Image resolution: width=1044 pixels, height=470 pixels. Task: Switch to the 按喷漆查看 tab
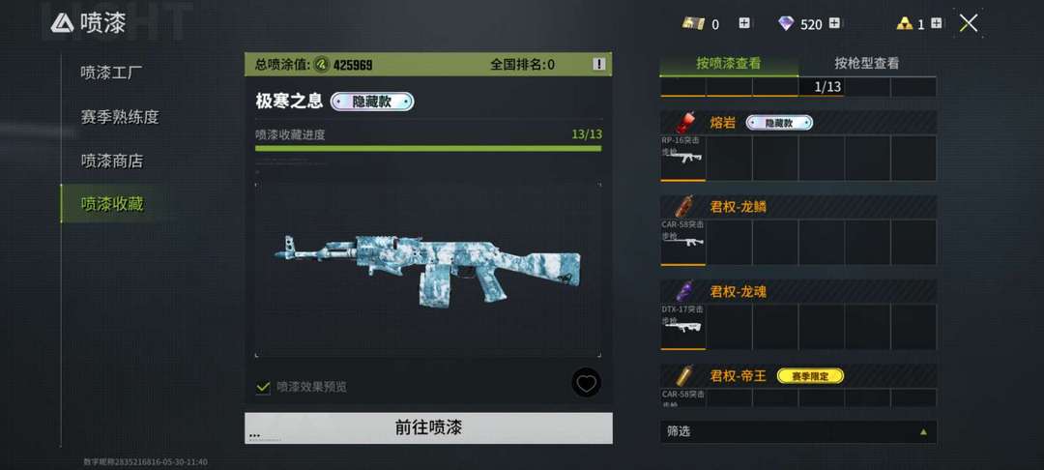click(729, 64)
